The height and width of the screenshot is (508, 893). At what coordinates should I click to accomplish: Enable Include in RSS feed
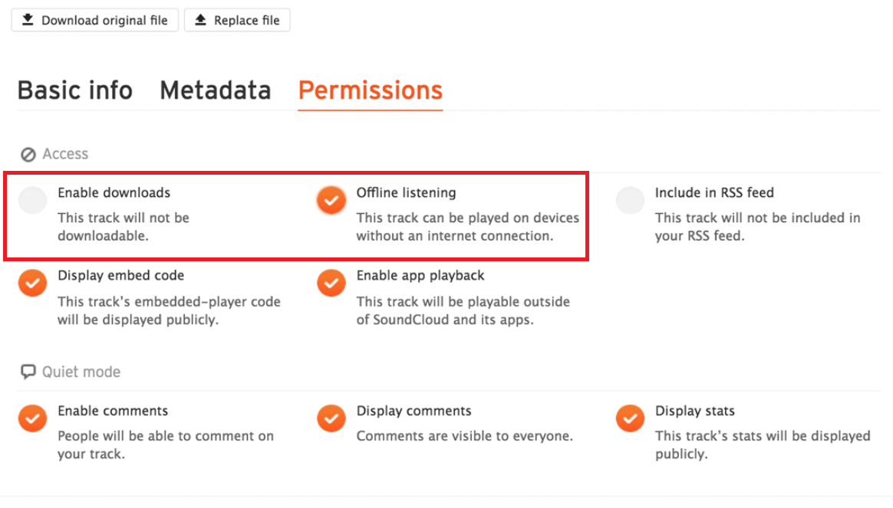630,201
